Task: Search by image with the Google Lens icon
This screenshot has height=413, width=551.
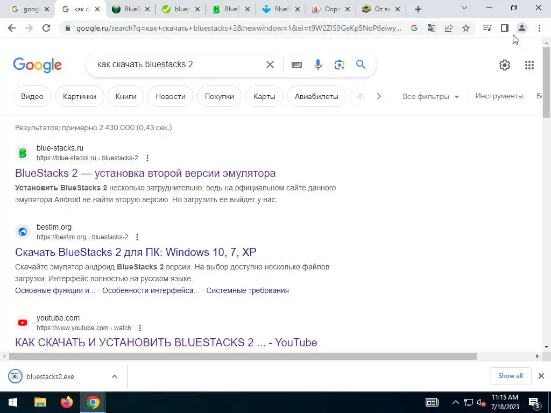Action: point(339,65)
